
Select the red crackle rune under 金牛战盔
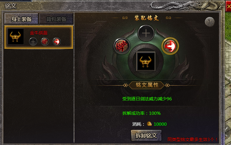click(x=45, y=42)
